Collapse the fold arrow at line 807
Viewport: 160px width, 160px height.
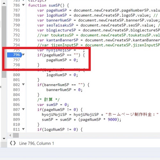point(23,109)
